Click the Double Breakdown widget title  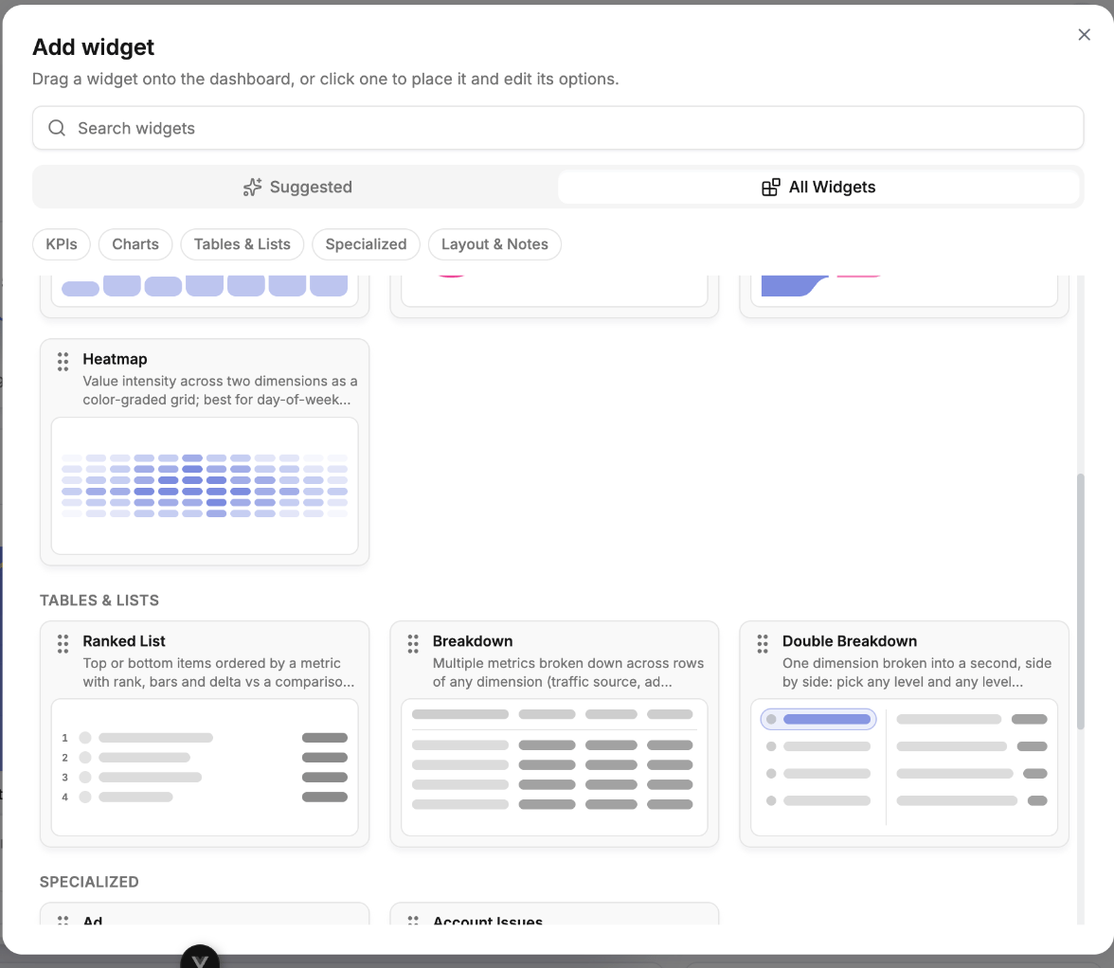(x=849, y=641)
